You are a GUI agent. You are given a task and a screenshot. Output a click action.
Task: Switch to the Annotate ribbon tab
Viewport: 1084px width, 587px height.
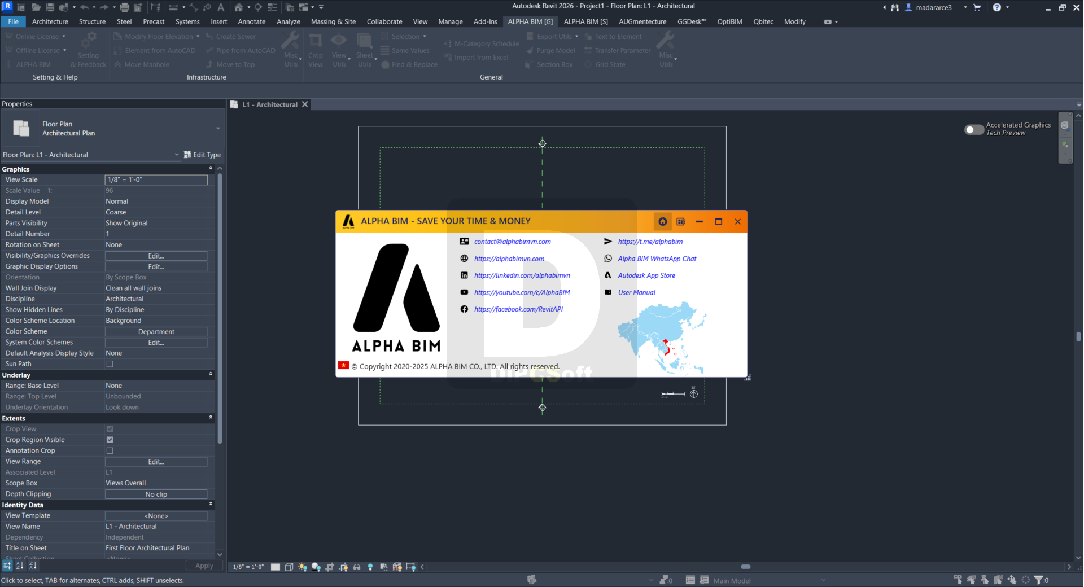click(x=252, y=21)
